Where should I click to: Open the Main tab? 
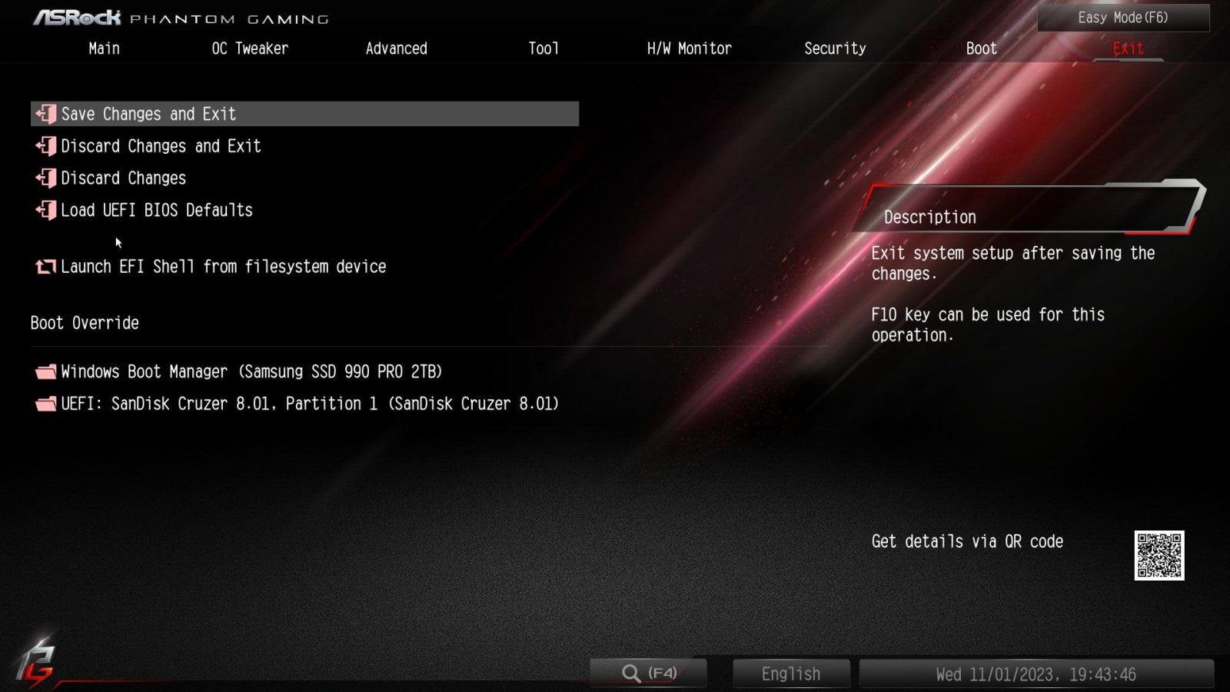click(104, 48)
